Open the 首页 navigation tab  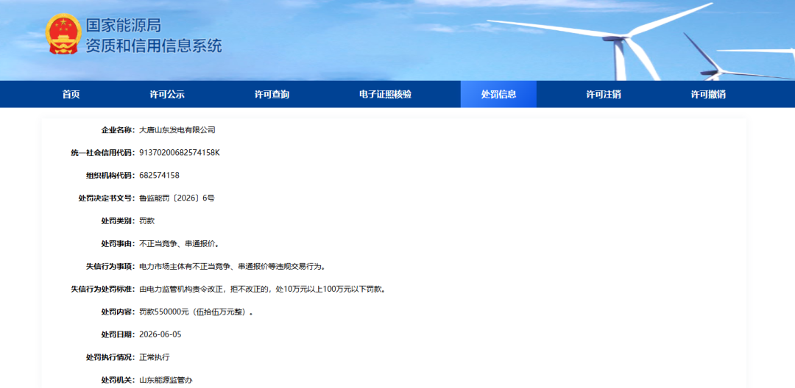71,94
